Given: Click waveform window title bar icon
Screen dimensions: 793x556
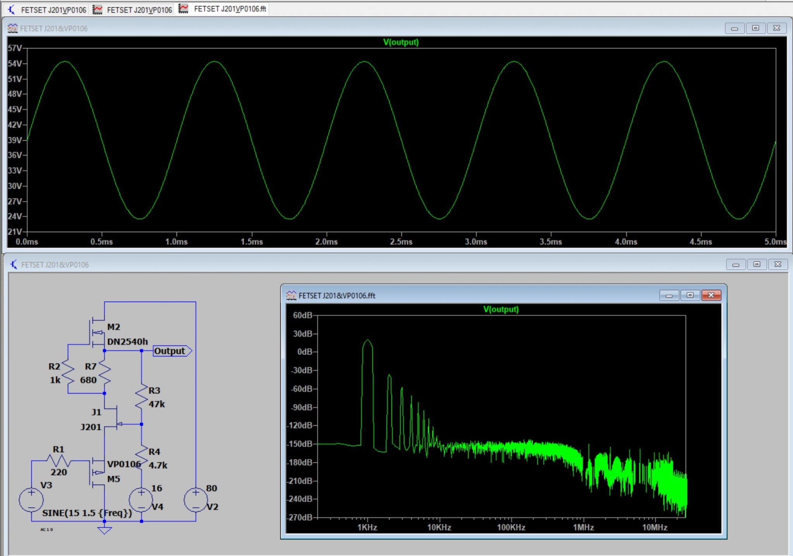Looking at the screenshot, I should click(13, 28).
